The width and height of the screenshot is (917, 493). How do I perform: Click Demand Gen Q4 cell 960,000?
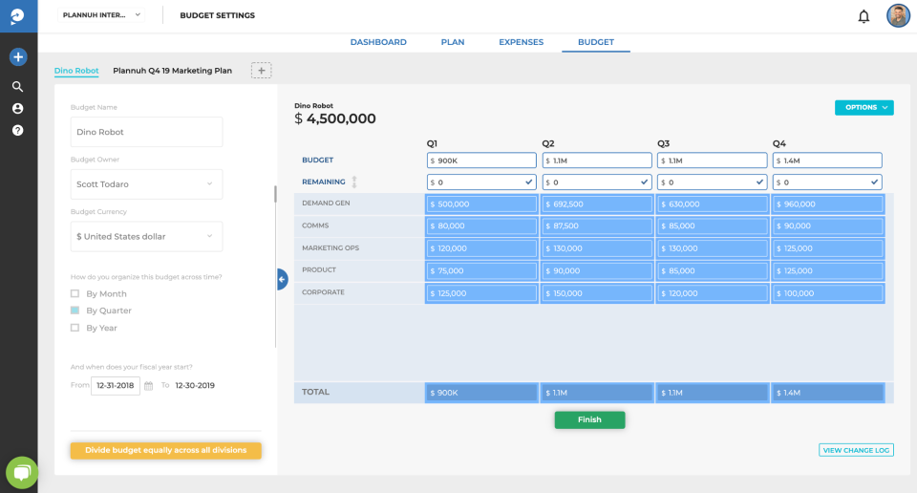(x=827, y=204)
